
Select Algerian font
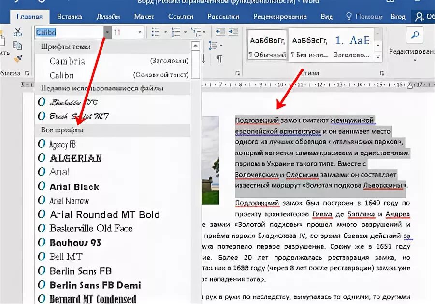point(113,158)
